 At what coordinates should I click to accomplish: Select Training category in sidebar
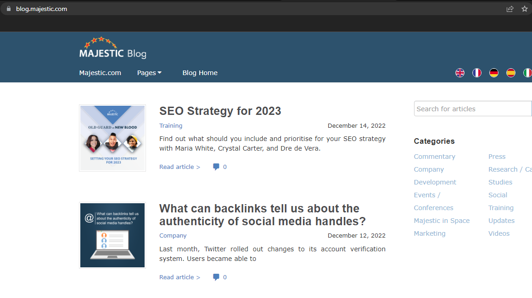pyautogui.click(x=501, y=208)
